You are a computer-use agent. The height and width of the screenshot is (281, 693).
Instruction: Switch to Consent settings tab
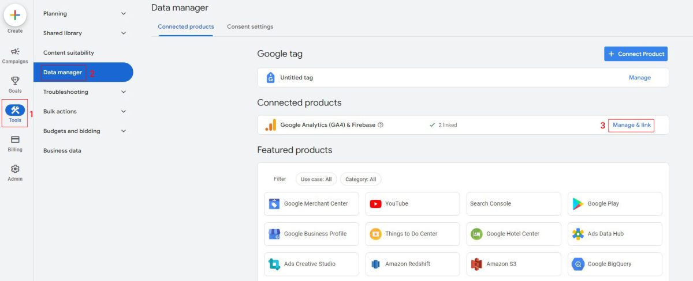[x=250, y=26]
